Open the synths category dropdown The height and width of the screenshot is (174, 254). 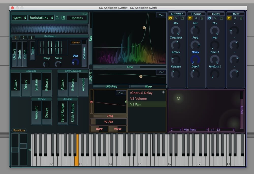point(20,18)
